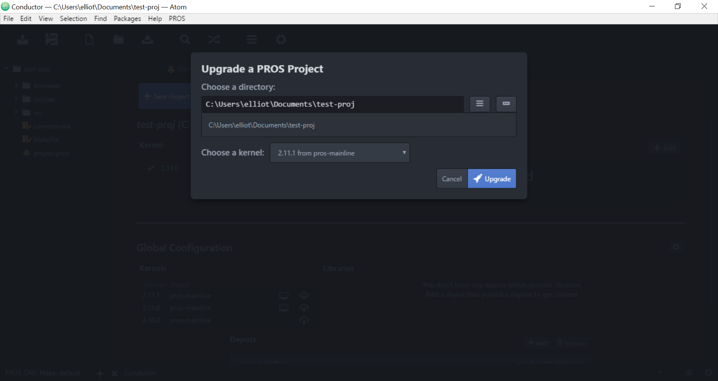Open the Find menu
718x381 pixels.
coord(100,19)
